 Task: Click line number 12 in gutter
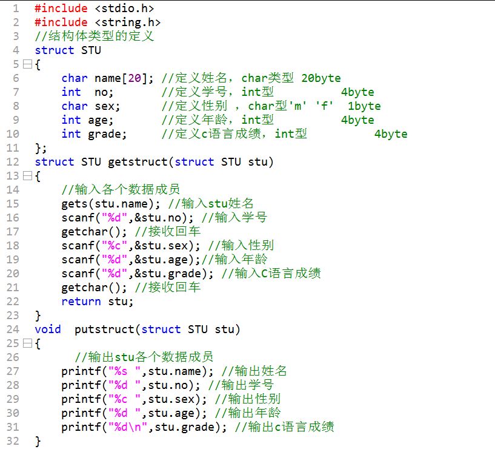(13, 162)
